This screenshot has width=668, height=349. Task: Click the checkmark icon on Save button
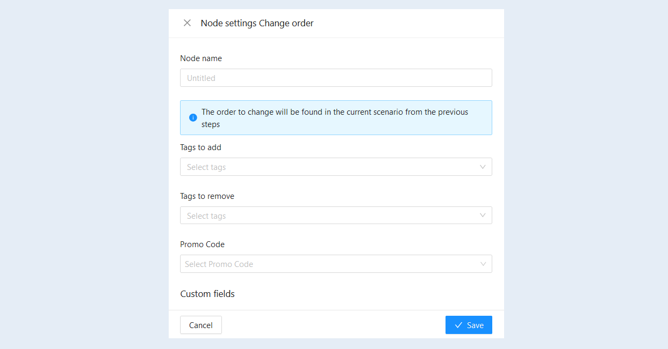pyautogui.click(x=458, y=325)
